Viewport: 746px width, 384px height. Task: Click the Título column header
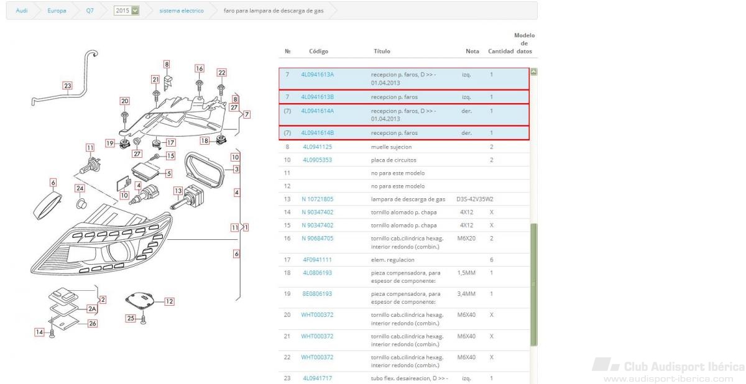382,51
